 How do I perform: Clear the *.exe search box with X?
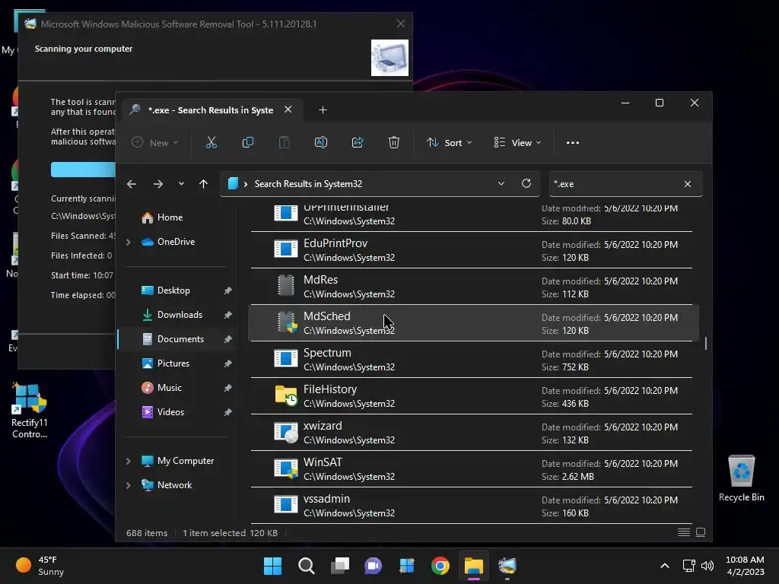point(688,184)
